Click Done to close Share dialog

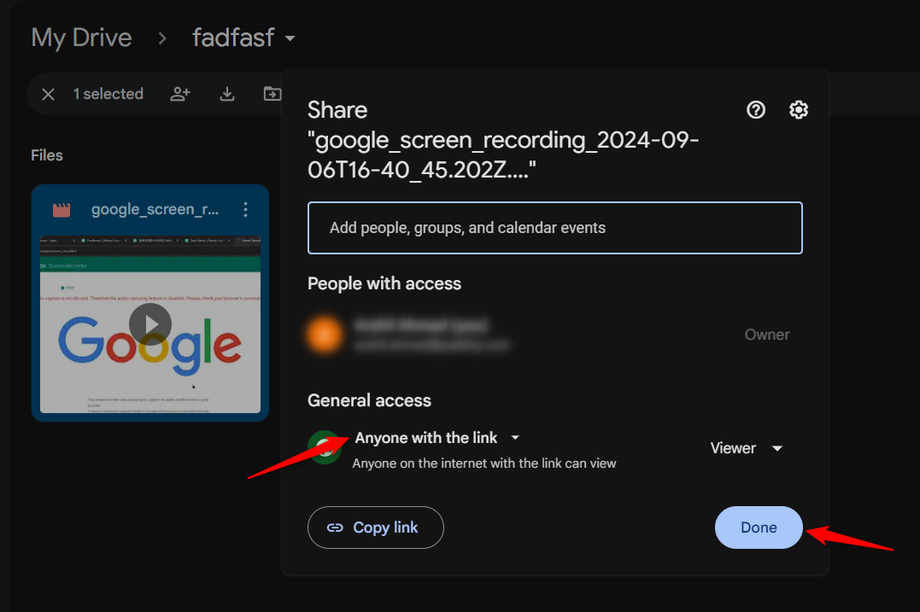759,527
